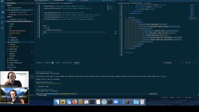Image resolution: width=199 pixels, height=112 pixels.
Task: Expand the wortlehat-acceptancetests folder
Action: tap(17, 31)
